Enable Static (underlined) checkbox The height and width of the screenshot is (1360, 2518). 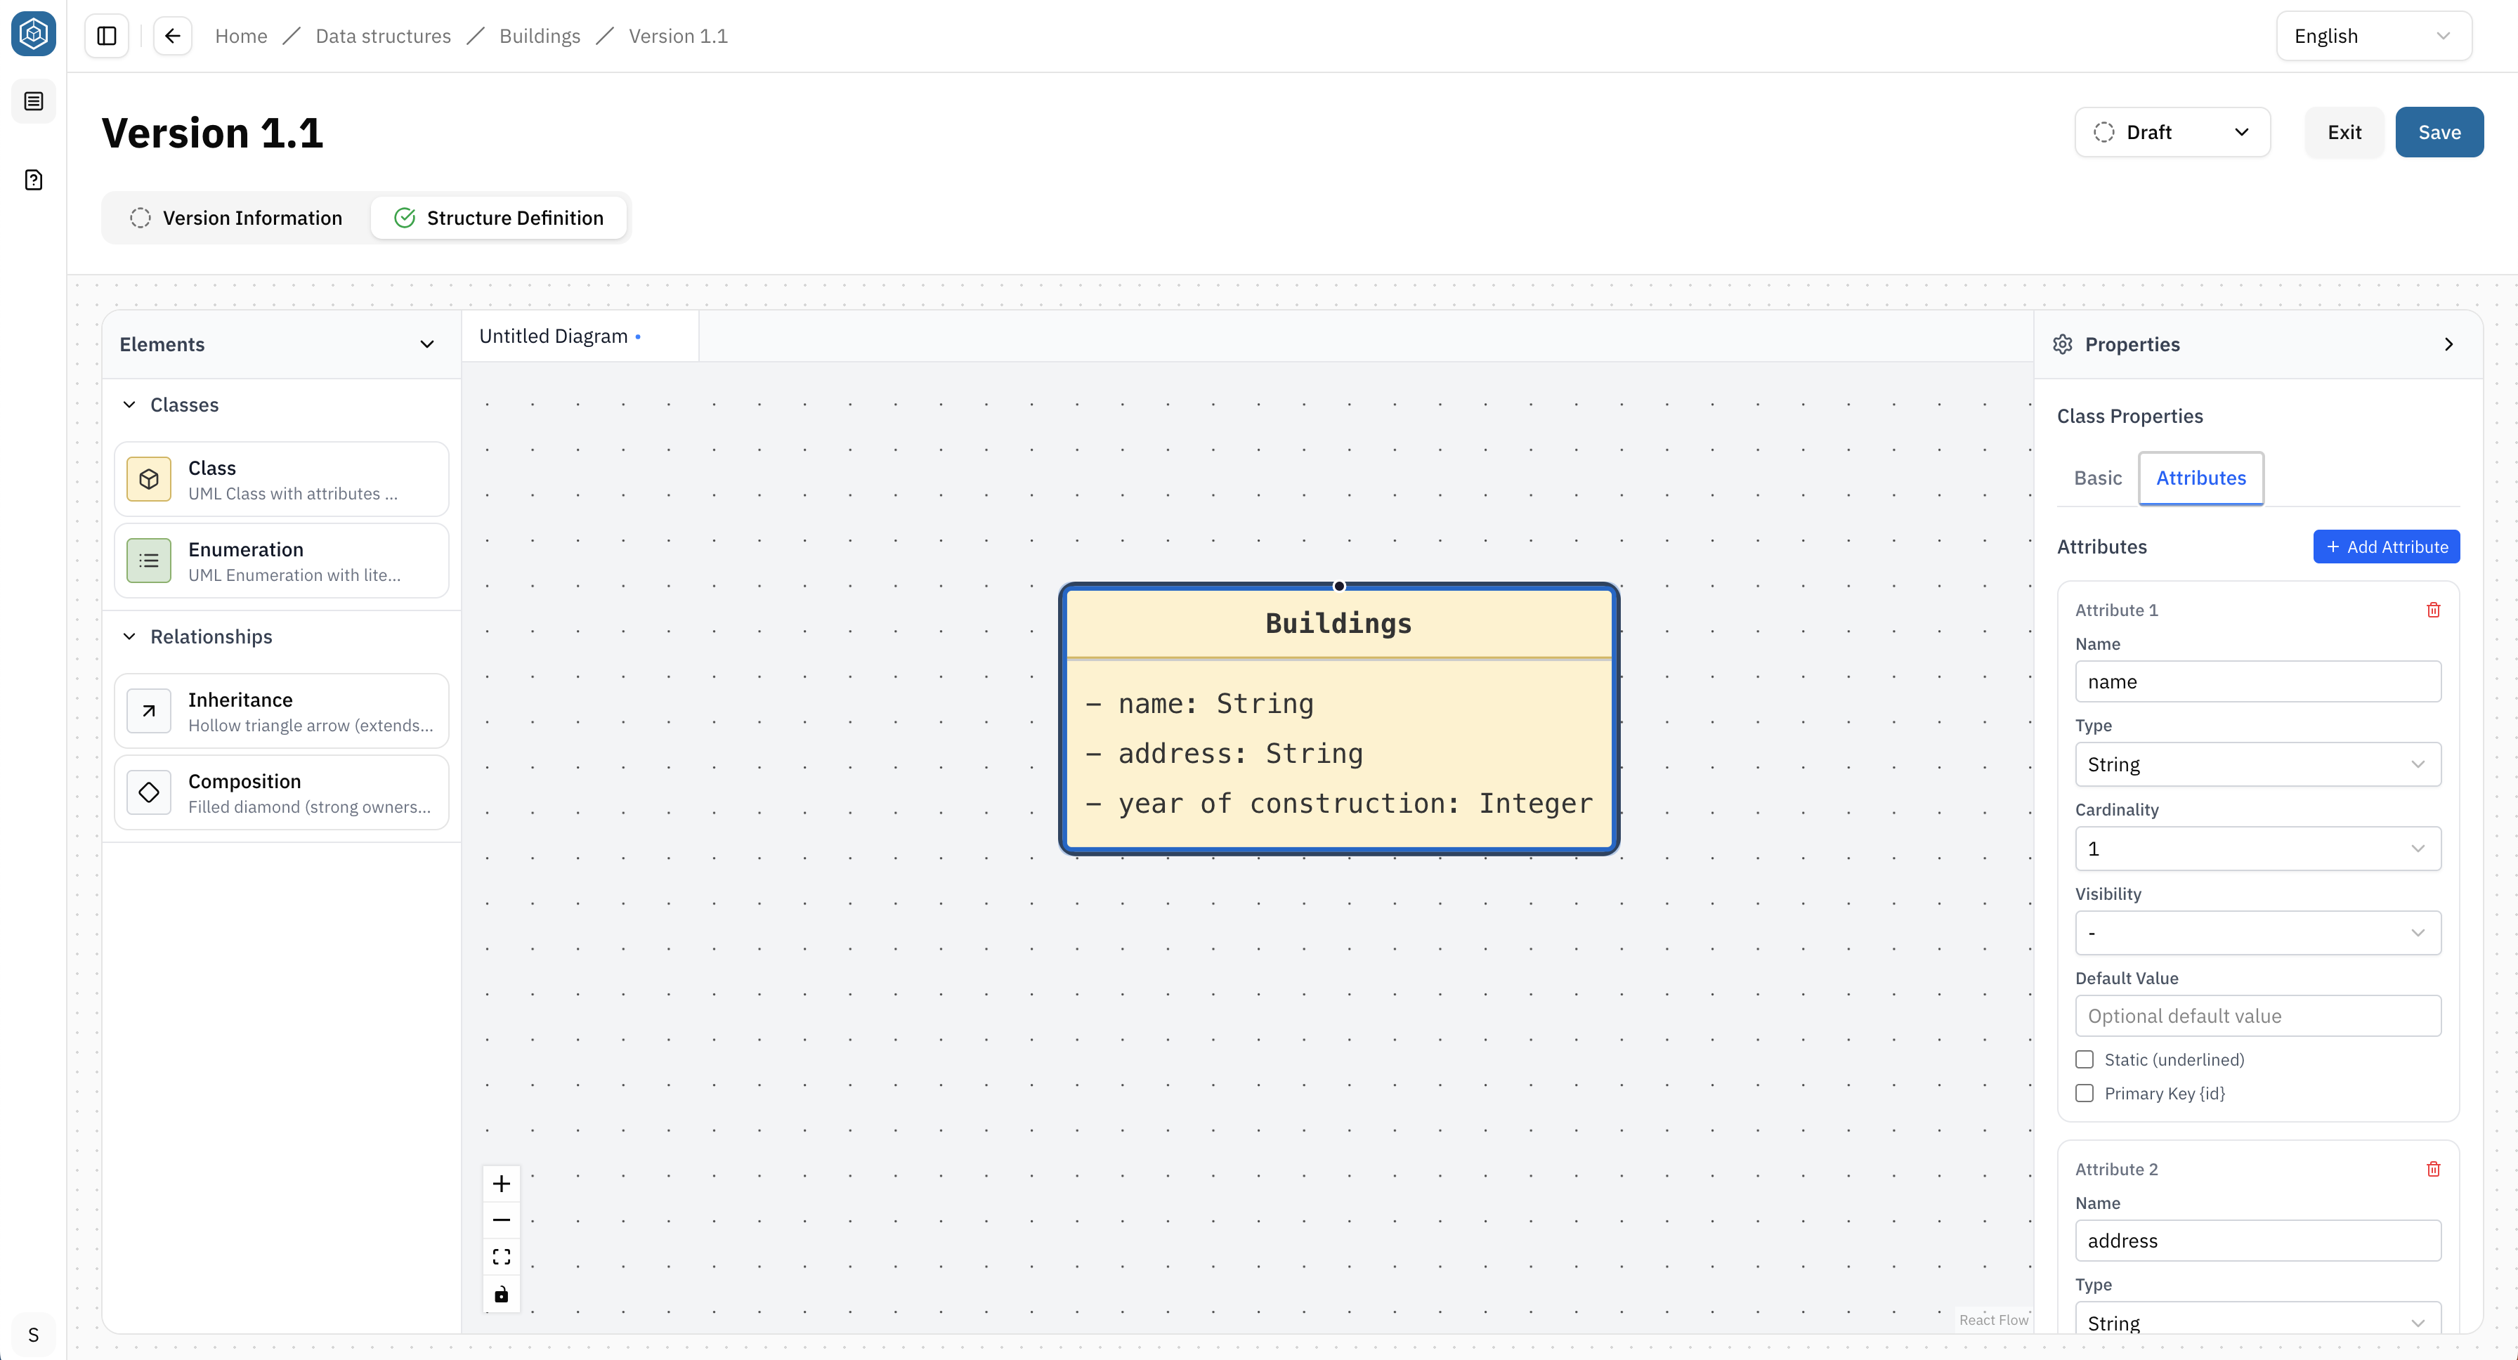[x=2085, y=1060]
